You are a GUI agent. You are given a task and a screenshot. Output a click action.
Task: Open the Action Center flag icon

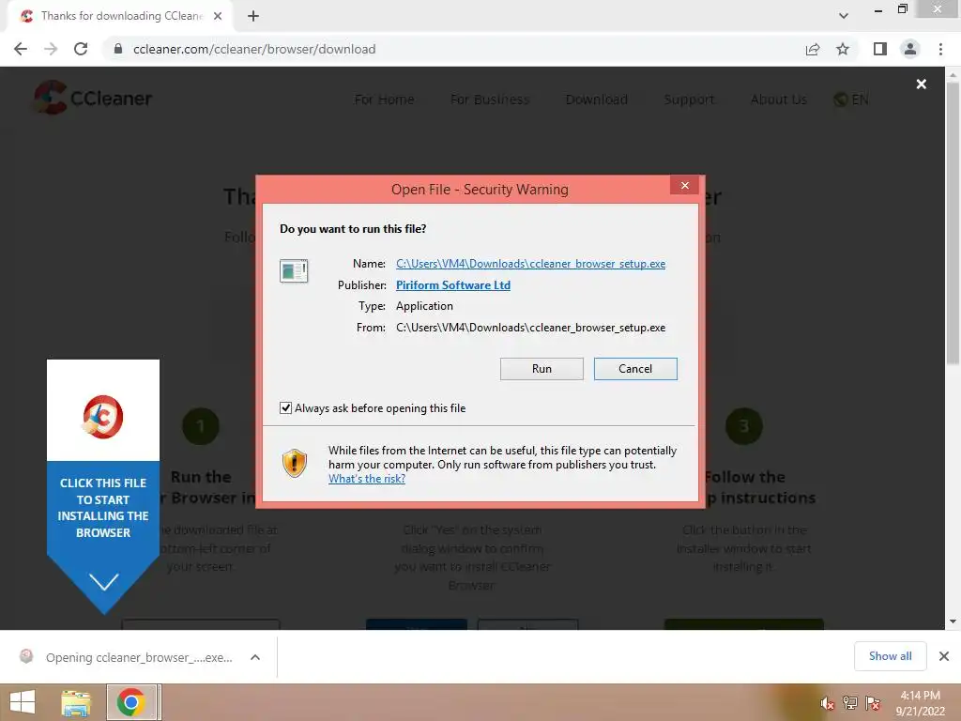pyautogui.click(x=873, y=703)
